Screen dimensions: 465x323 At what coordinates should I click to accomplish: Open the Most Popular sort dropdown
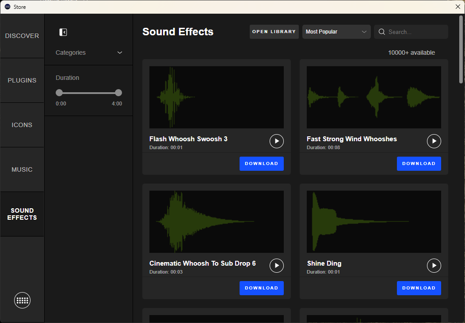pyautogui.click(x=336, y=32)
